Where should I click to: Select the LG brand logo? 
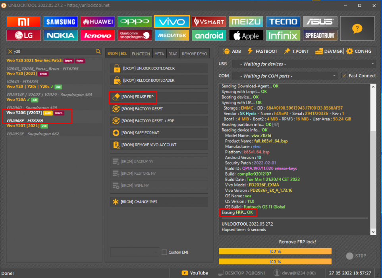24,35
